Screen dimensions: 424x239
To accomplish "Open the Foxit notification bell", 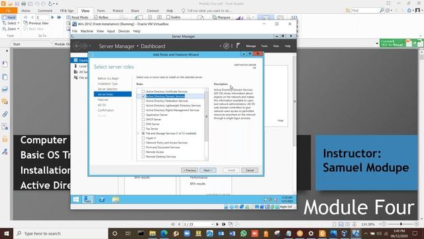I will coord(409,11).
